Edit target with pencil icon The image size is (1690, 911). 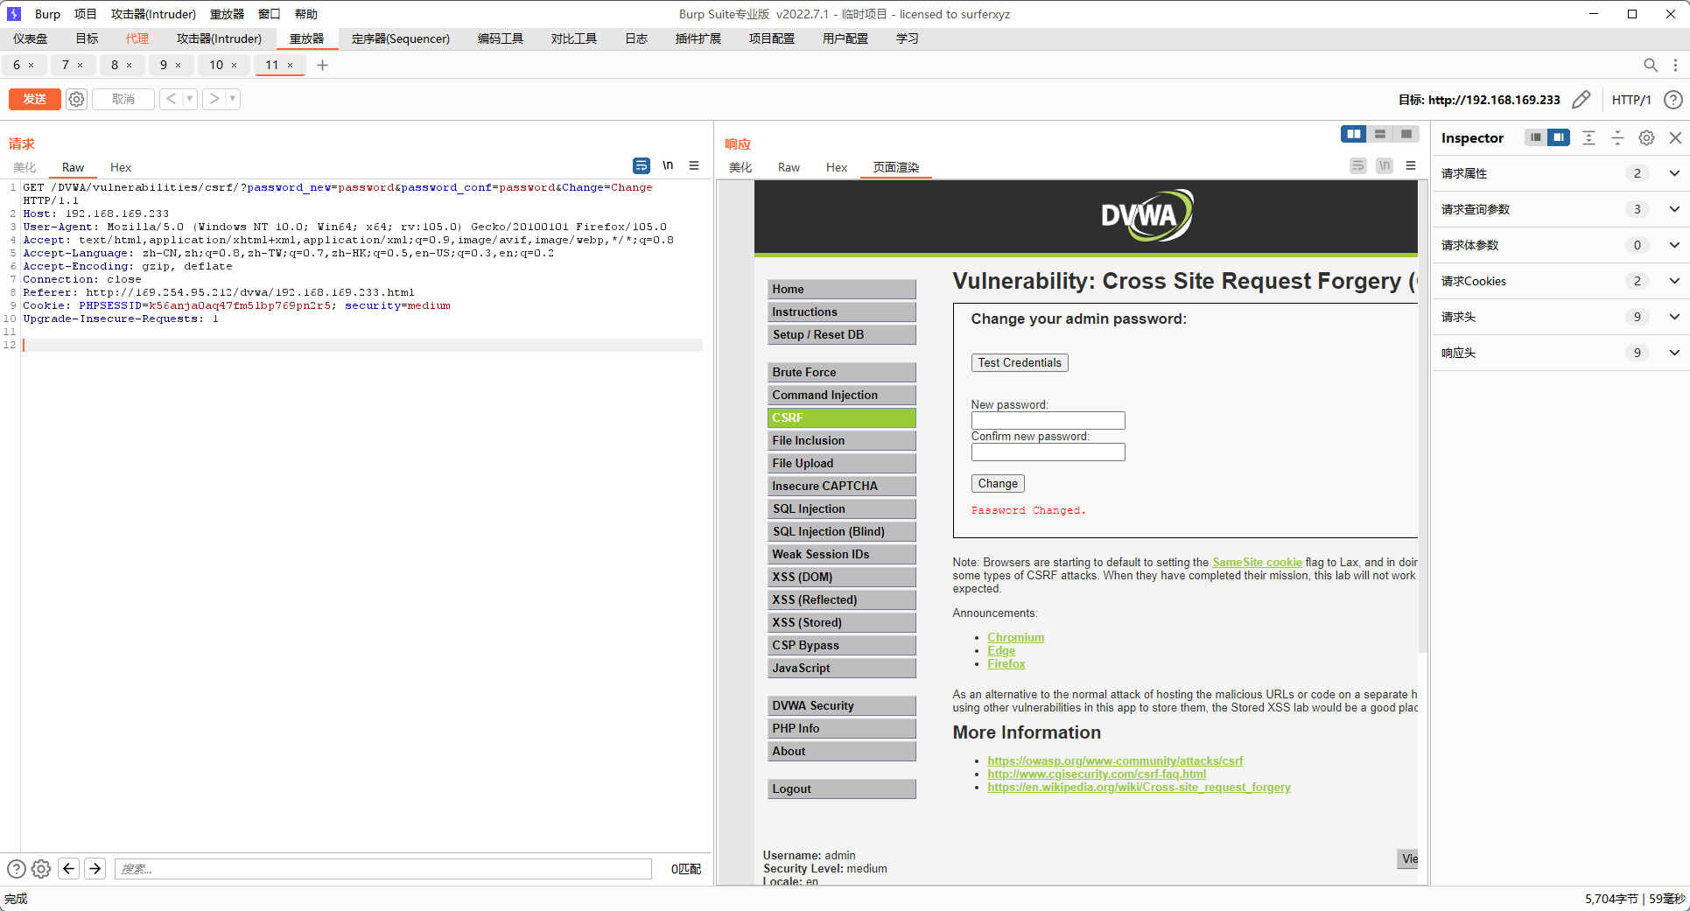point(1581,100)
